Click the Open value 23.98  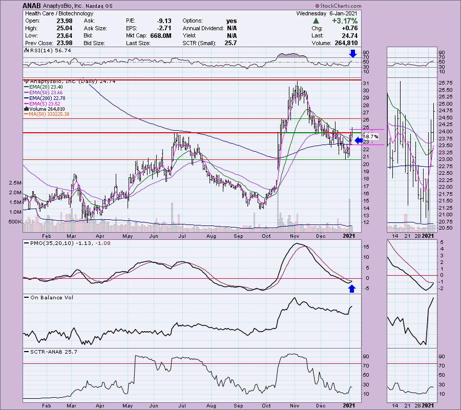pyautogui.click(x=65, y=21)
